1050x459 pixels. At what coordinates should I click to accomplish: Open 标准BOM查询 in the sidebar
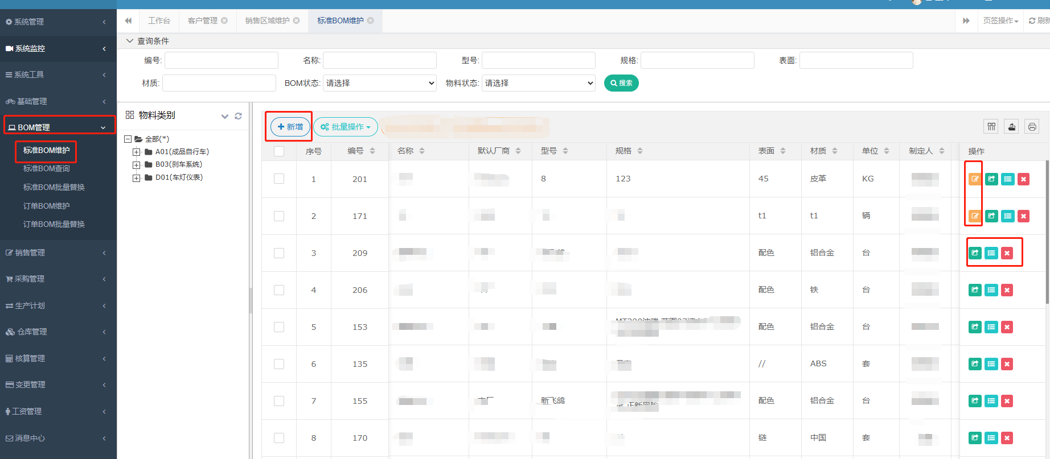(x=47, y=169)
